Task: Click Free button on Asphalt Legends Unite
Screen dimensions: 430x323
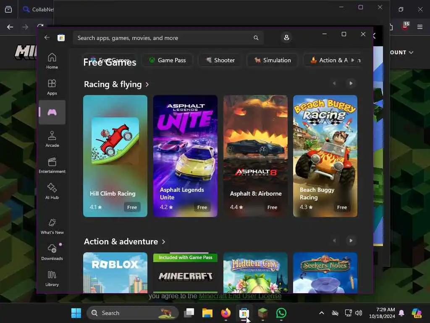Action: (x=202, y=207)
